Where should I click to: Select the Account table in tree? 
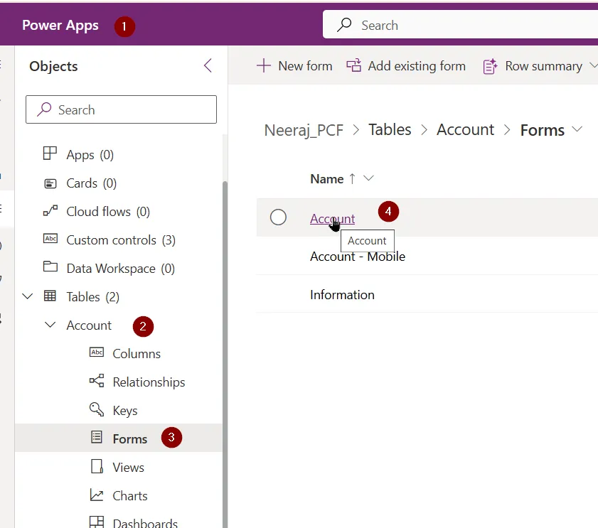pyautogui.click(x=89, y=325)
